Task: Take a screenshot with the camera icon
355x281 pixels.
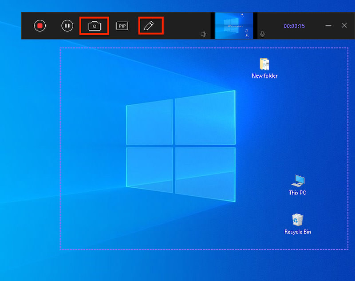Action: (x=95, y=26)
